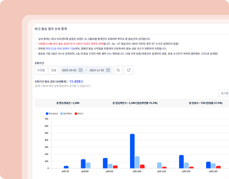Click the magnifier search icon button
The width and height of the screenshot is (229, 179).
118,70
